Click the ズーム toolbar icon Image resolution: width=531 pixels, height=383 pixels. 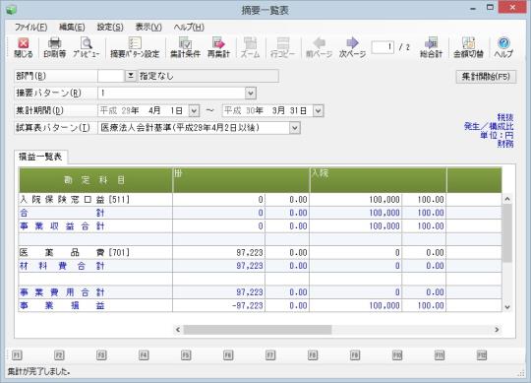250,47
